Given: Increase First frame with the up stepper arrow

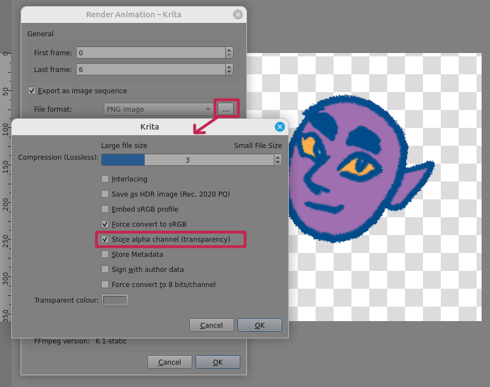Looking at the screenshot, I should pyautogui.click(x=229, y=50).
